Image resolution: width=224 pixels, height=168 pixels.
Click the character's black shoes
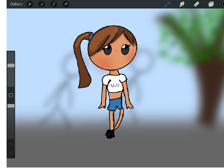pos(110,134)
